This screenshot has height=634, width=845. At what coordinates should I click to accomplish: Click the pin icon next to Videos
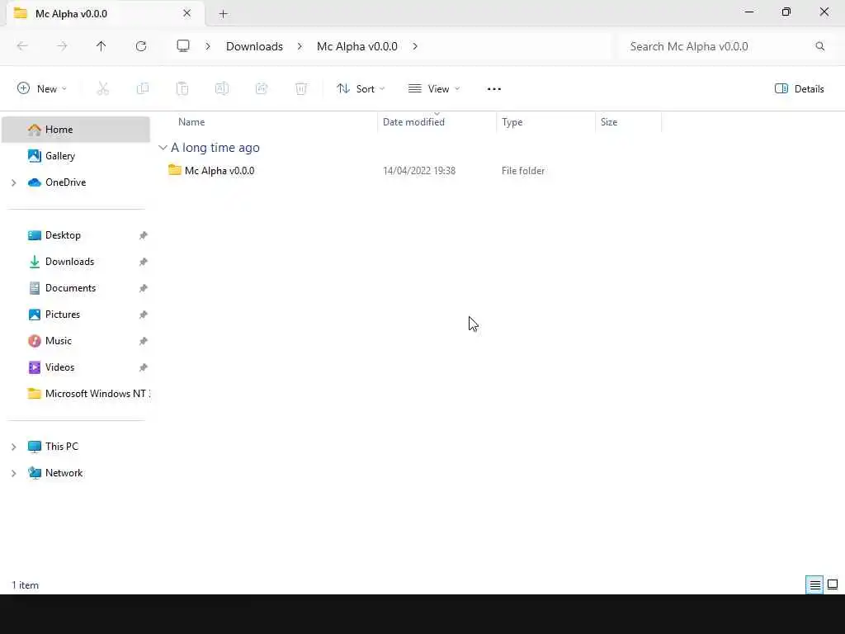[x=144, y=367]
